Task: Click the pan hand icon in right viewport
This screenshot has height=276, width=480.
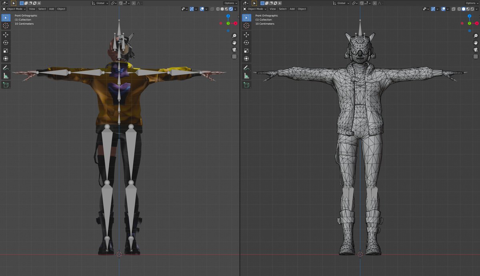Action: 475,43
